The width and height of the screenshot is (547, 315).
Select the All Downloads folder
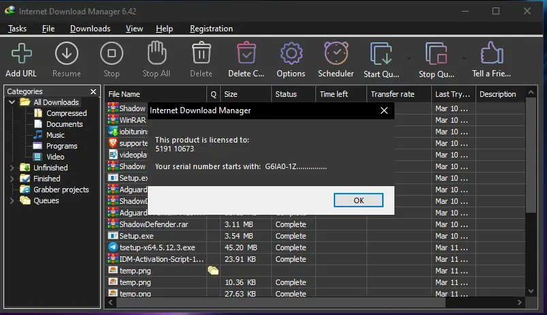(56, 102)
